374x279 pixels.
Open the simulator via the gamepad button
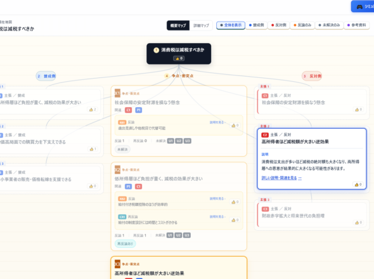363,6
